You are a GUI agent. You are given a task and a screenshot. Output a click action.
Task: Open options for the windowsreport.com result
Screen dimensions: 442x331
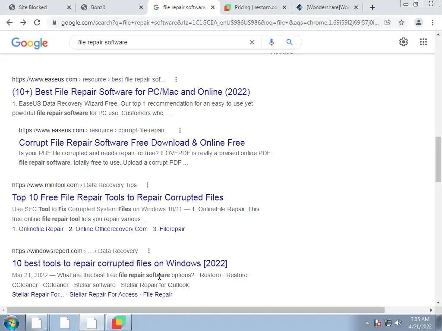tap(149, 251)
